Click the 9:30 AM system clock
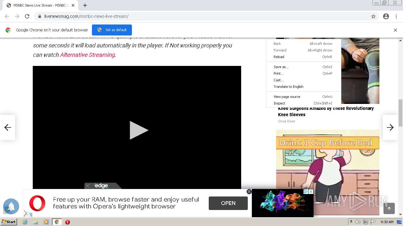403x226 pixels. 387,222
